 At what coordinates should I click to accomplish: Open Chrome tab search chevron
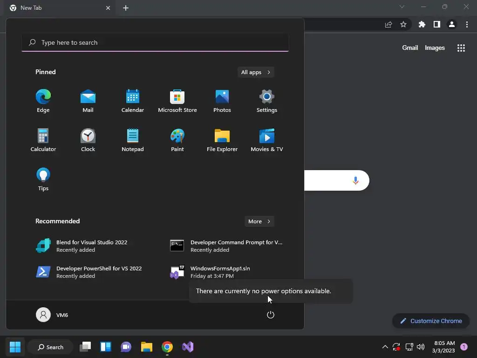pos(402,7)
